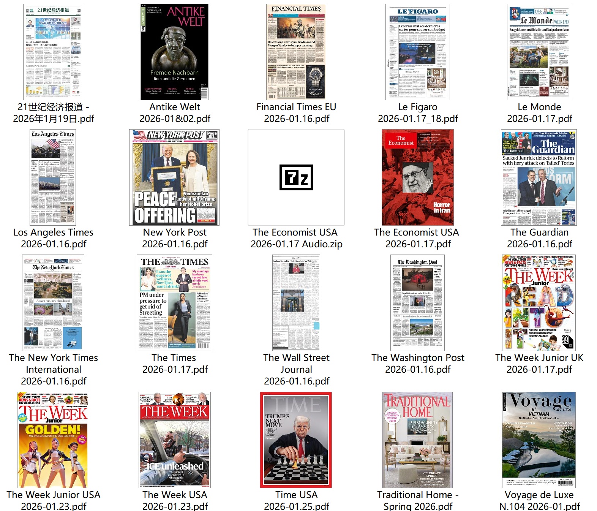Open The New York Times International thumbnail
Image resolution: width=597 pixels, height=511 pixels.
(x=53, y=303)
